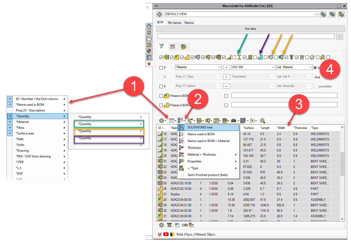Screen dimensions: 351x242
Task: Click the search input field under Get data
Action: (x=246, y=36)
